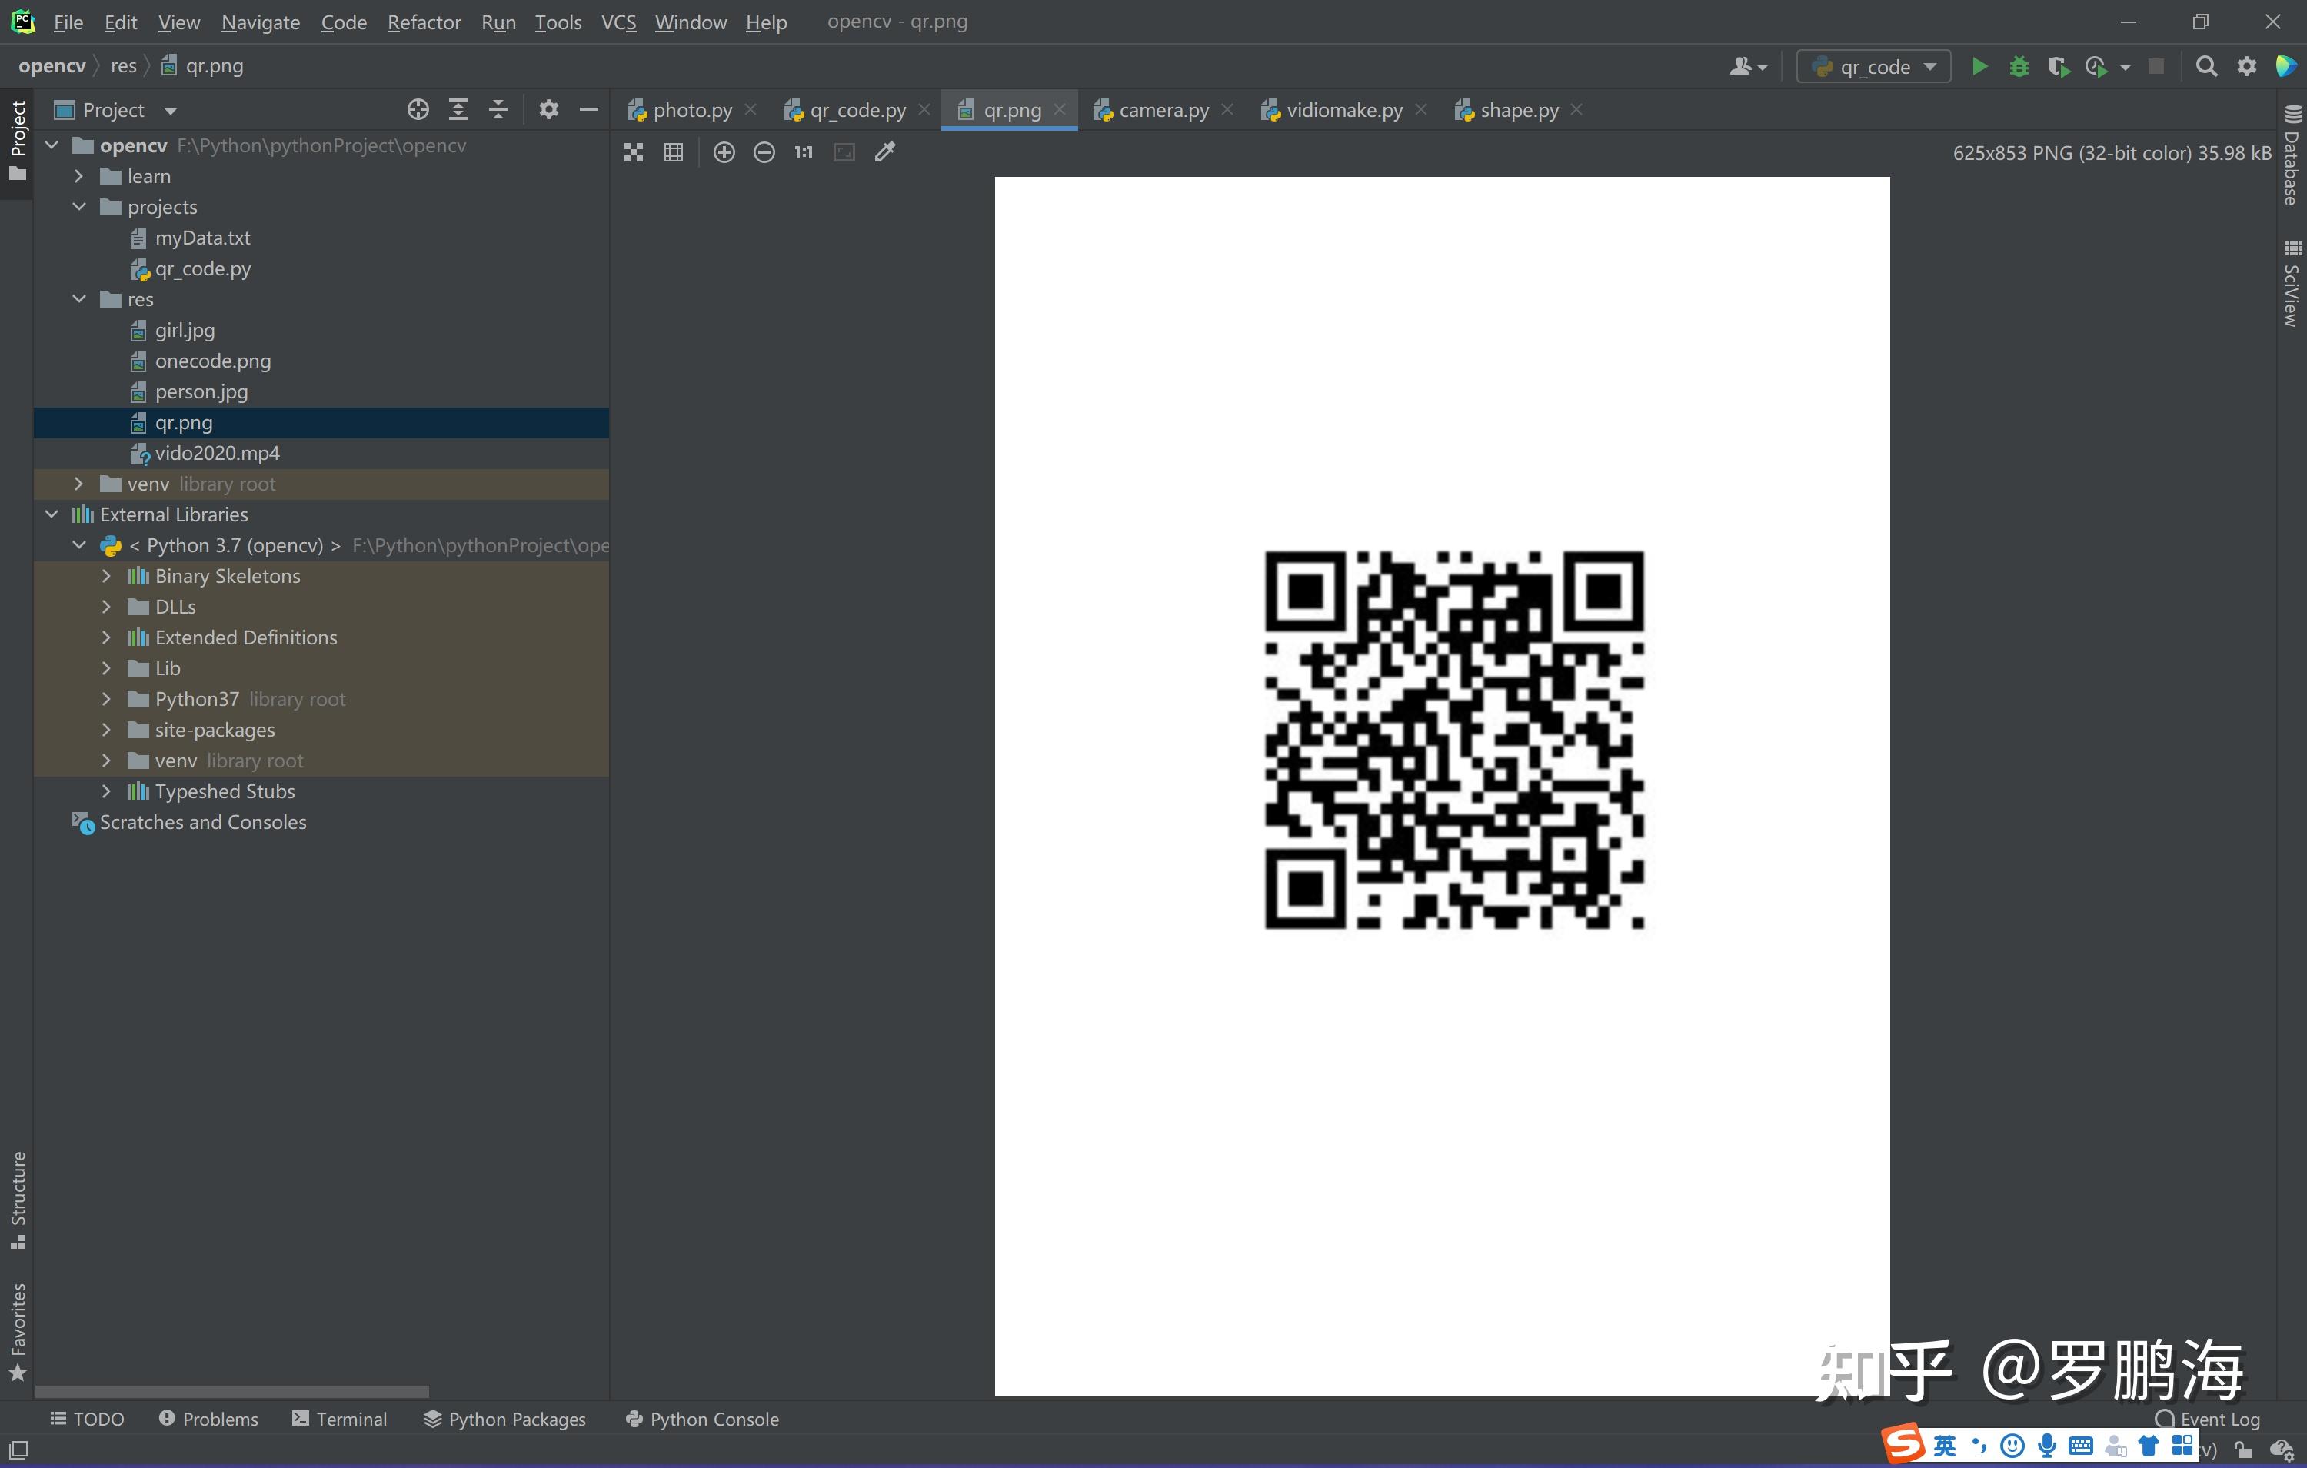Start debugging with the bug icon

[2019, 66]
